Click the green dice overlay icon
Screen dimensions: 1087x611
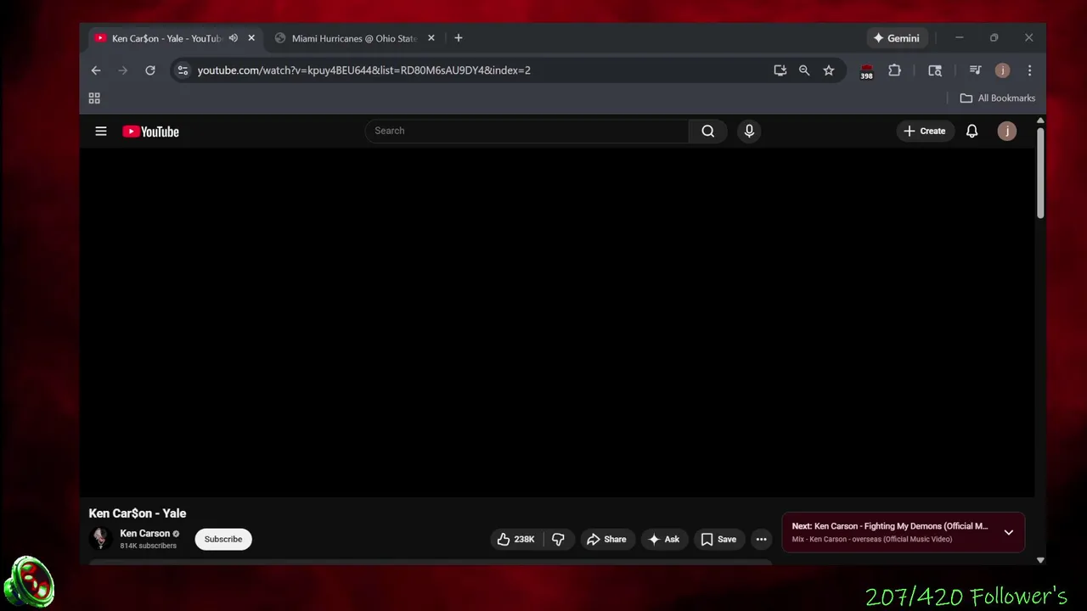pos(28,582)
